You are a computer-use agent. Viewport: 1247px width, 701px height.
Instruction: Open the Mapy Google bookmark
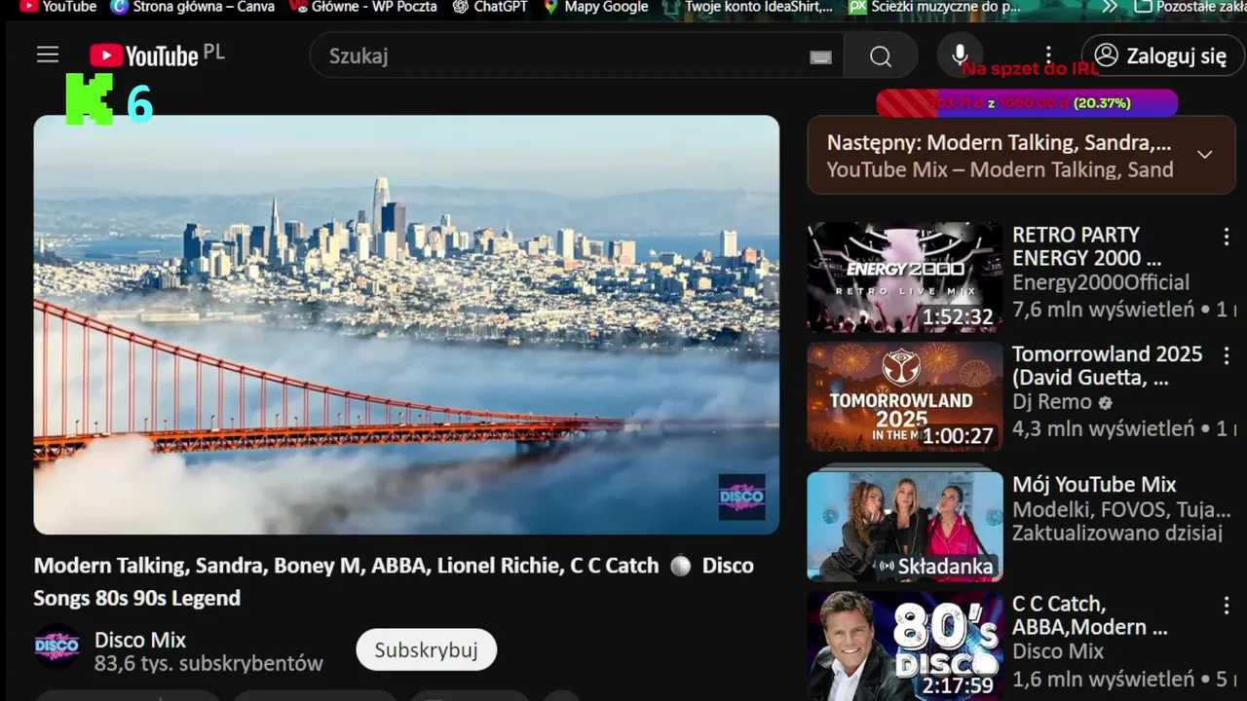point(596,7)
